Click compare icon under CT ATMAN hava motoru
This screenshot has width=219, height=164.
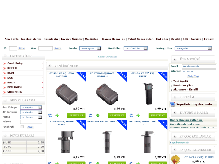(90, 116)
